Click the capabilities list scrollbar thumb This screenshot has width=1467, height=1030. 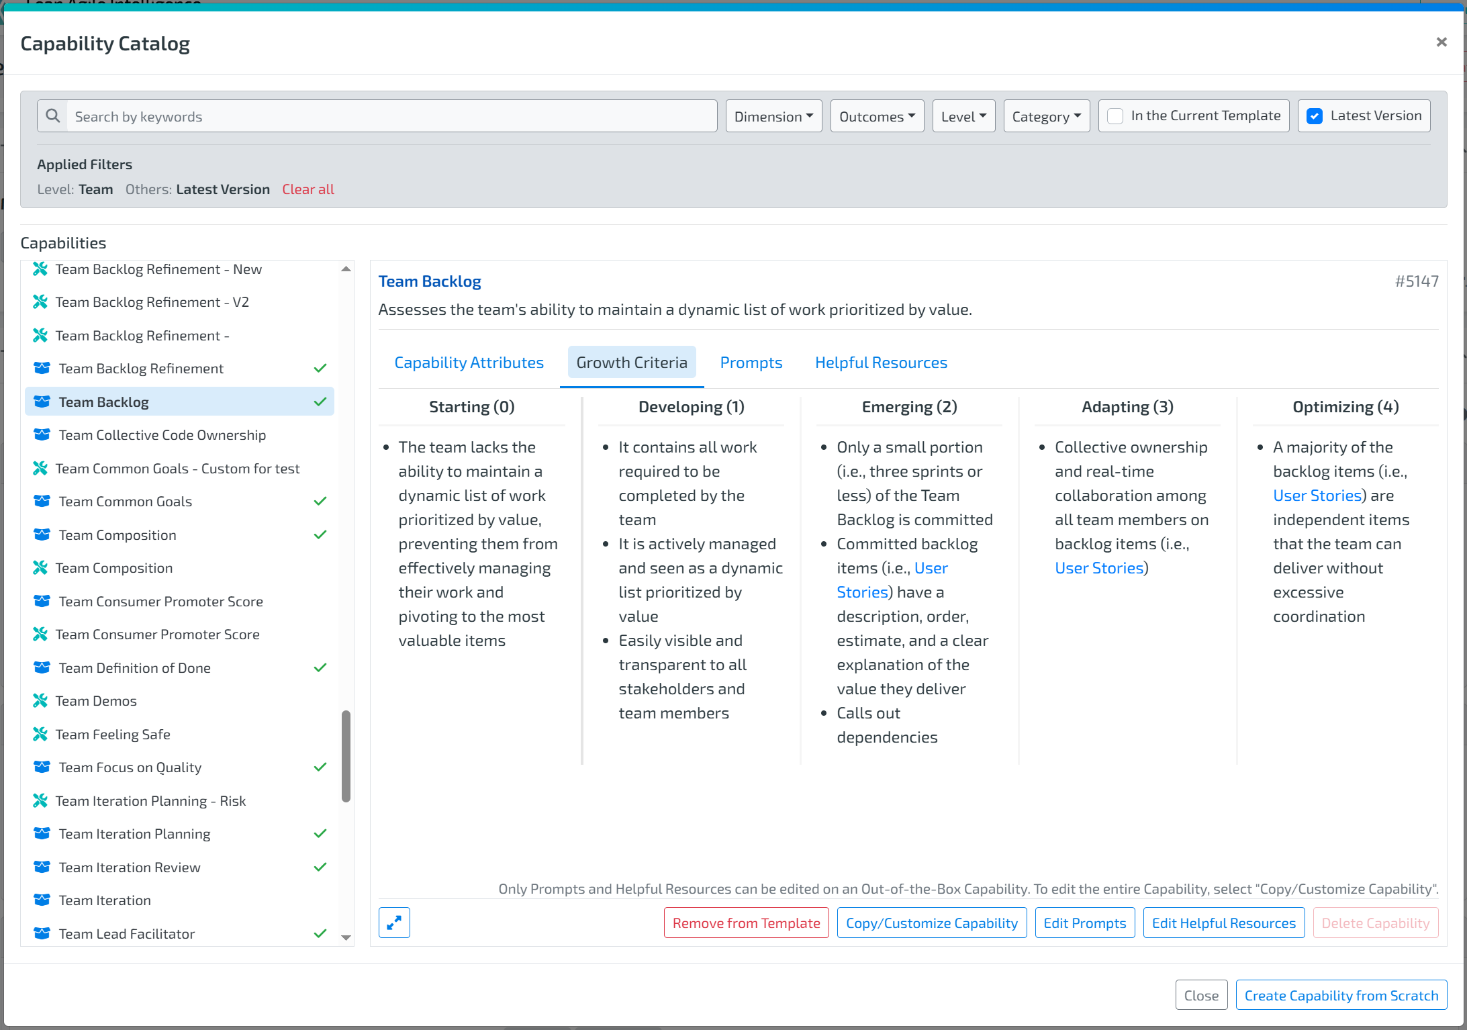[346, 756]
